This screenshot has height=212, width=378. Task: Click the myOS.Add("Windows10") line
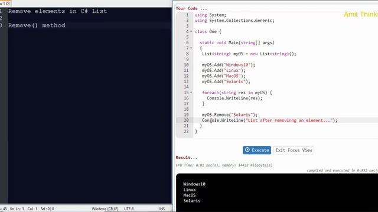[229, 65]
